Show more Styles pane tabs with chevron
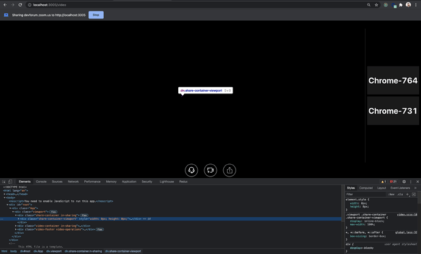Viewport: 421px width, 254px height. [416, 188]
